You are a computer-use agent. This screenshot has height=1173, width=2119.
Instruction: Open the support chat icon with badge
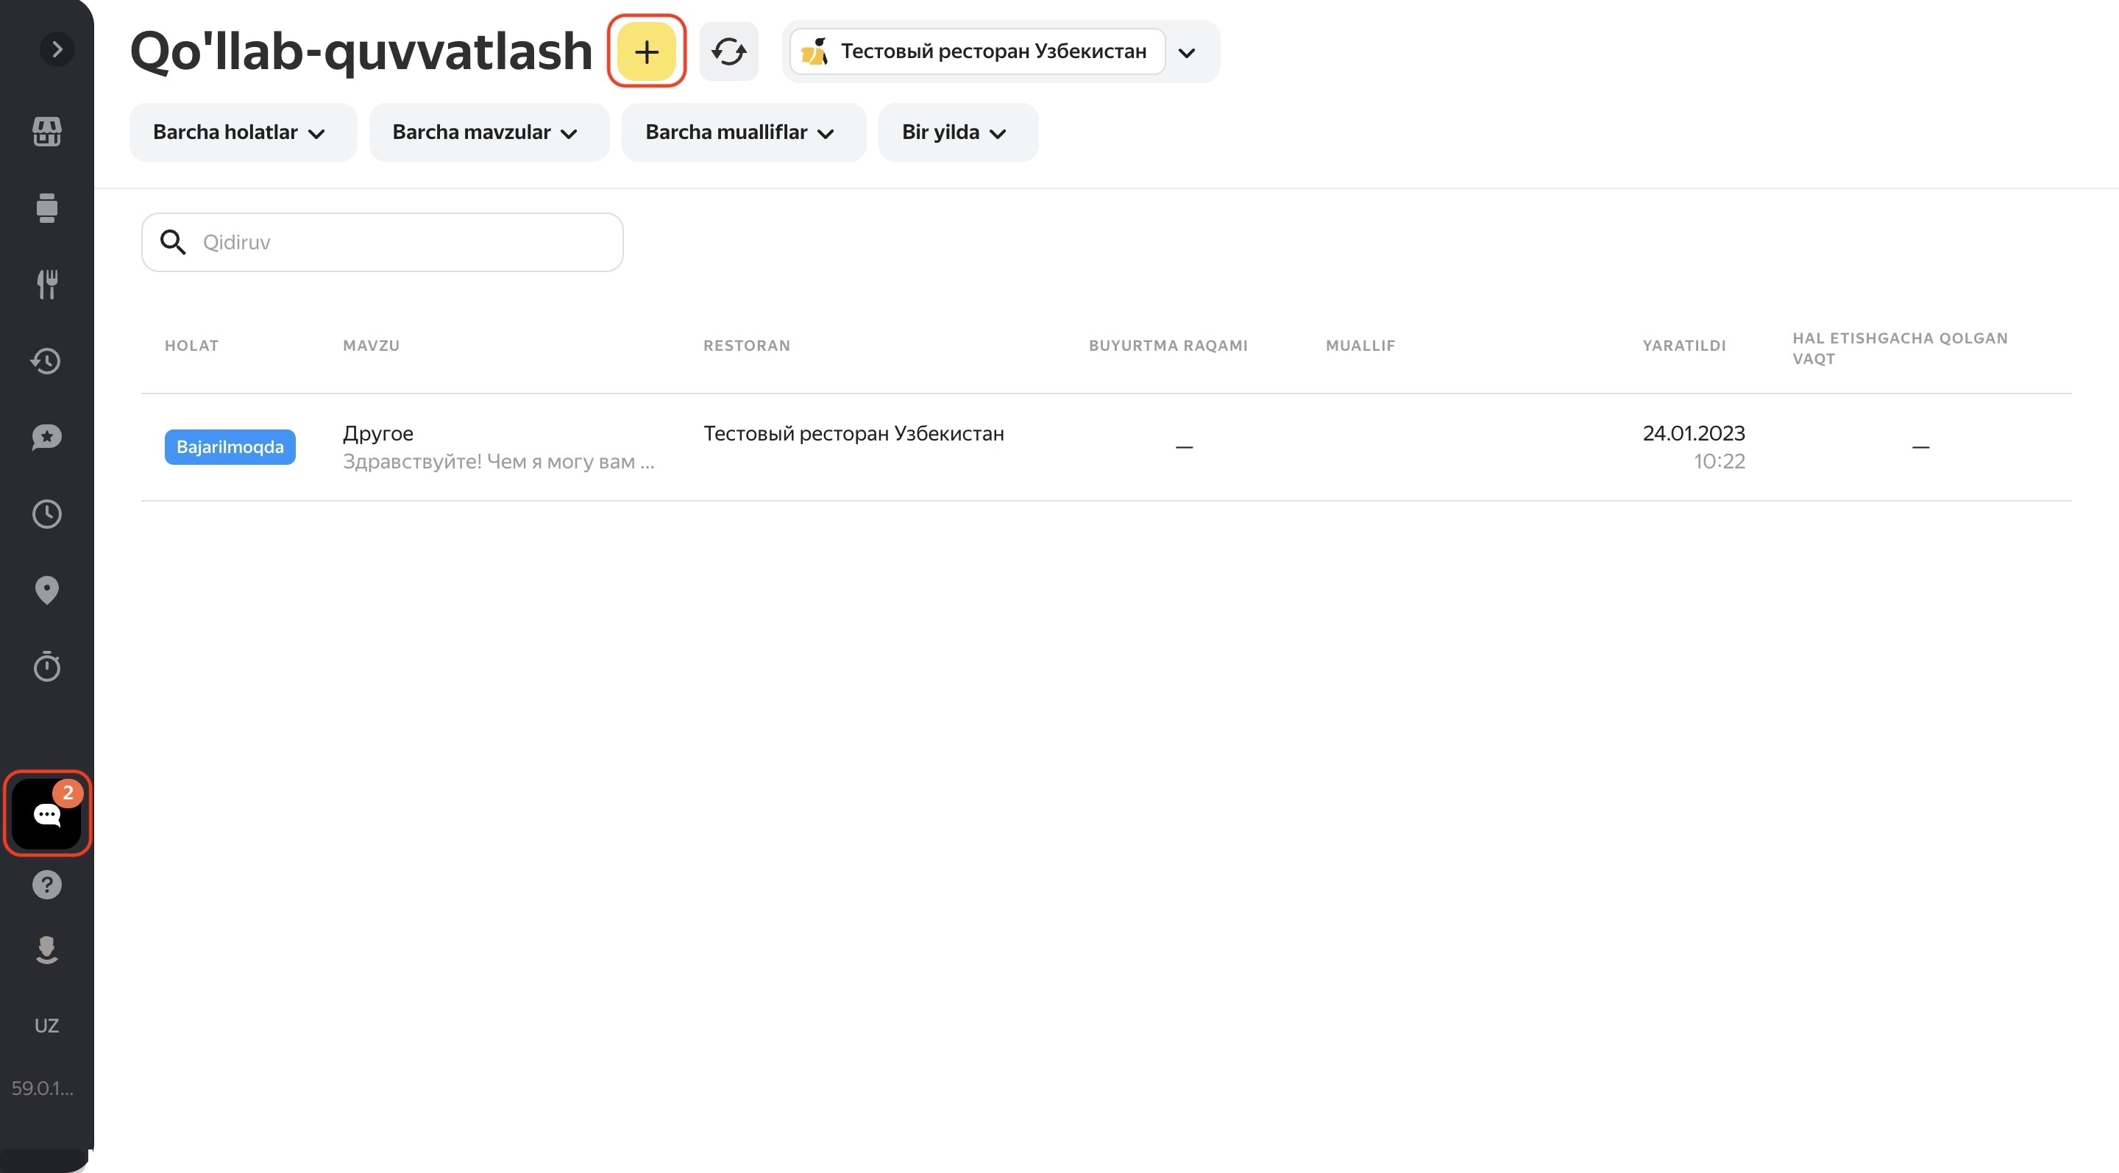tap(47, 814)
